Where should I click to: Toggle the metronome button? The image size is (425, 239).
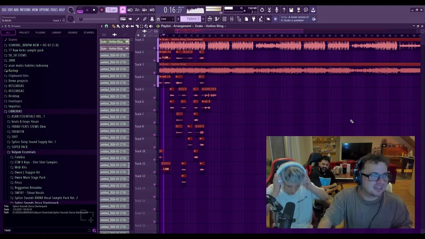tap(123, 10)
